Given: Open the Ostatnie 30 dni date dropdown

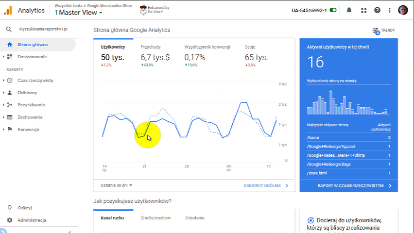Looking at the screenshot, I should 116,185.
